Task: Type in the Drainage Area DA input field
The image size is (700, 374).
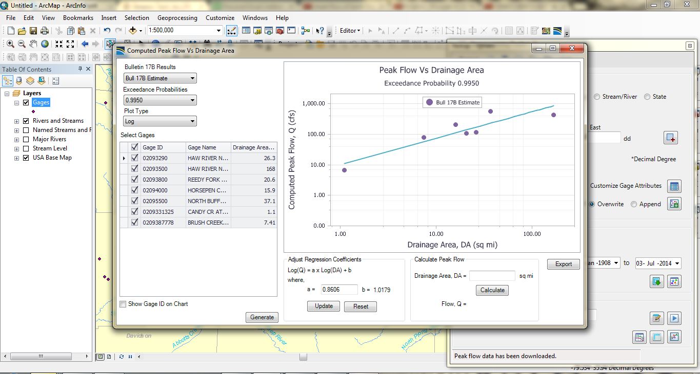Action: click(491, 275)
